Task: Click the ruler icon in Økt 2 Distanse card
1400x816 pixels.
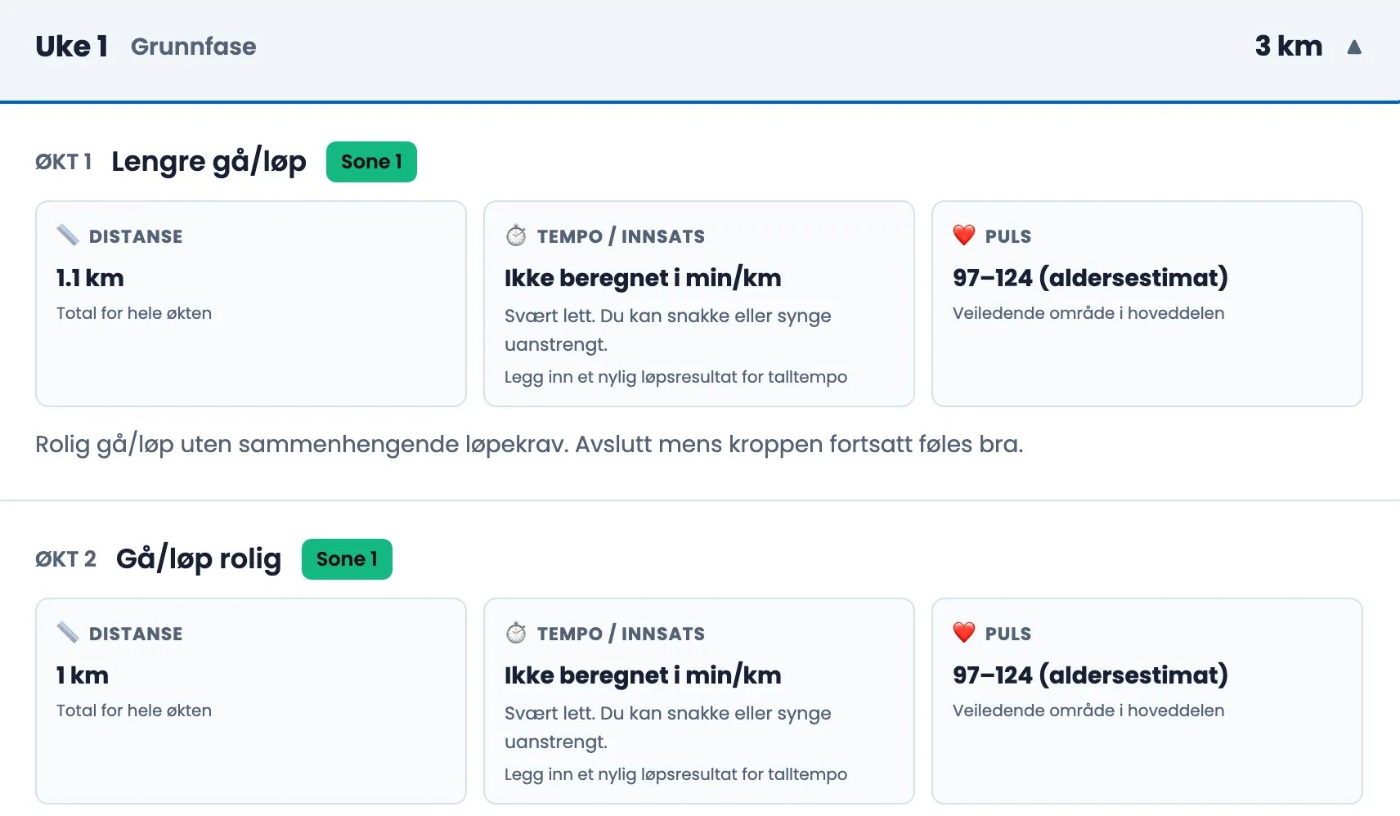Action: coord(68,633)
